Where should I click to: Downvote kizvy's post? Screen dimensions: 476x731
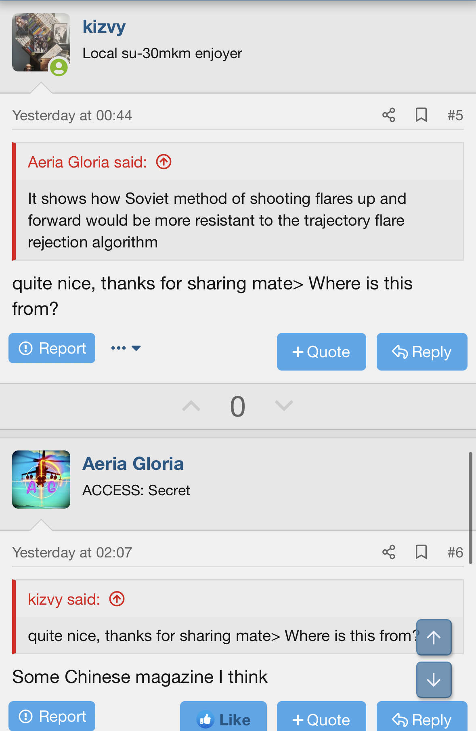284,406
